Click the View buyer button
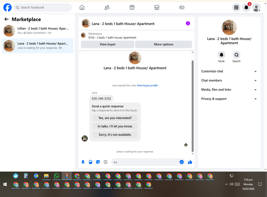The image size is (267, 197). [x=107, y=44]
